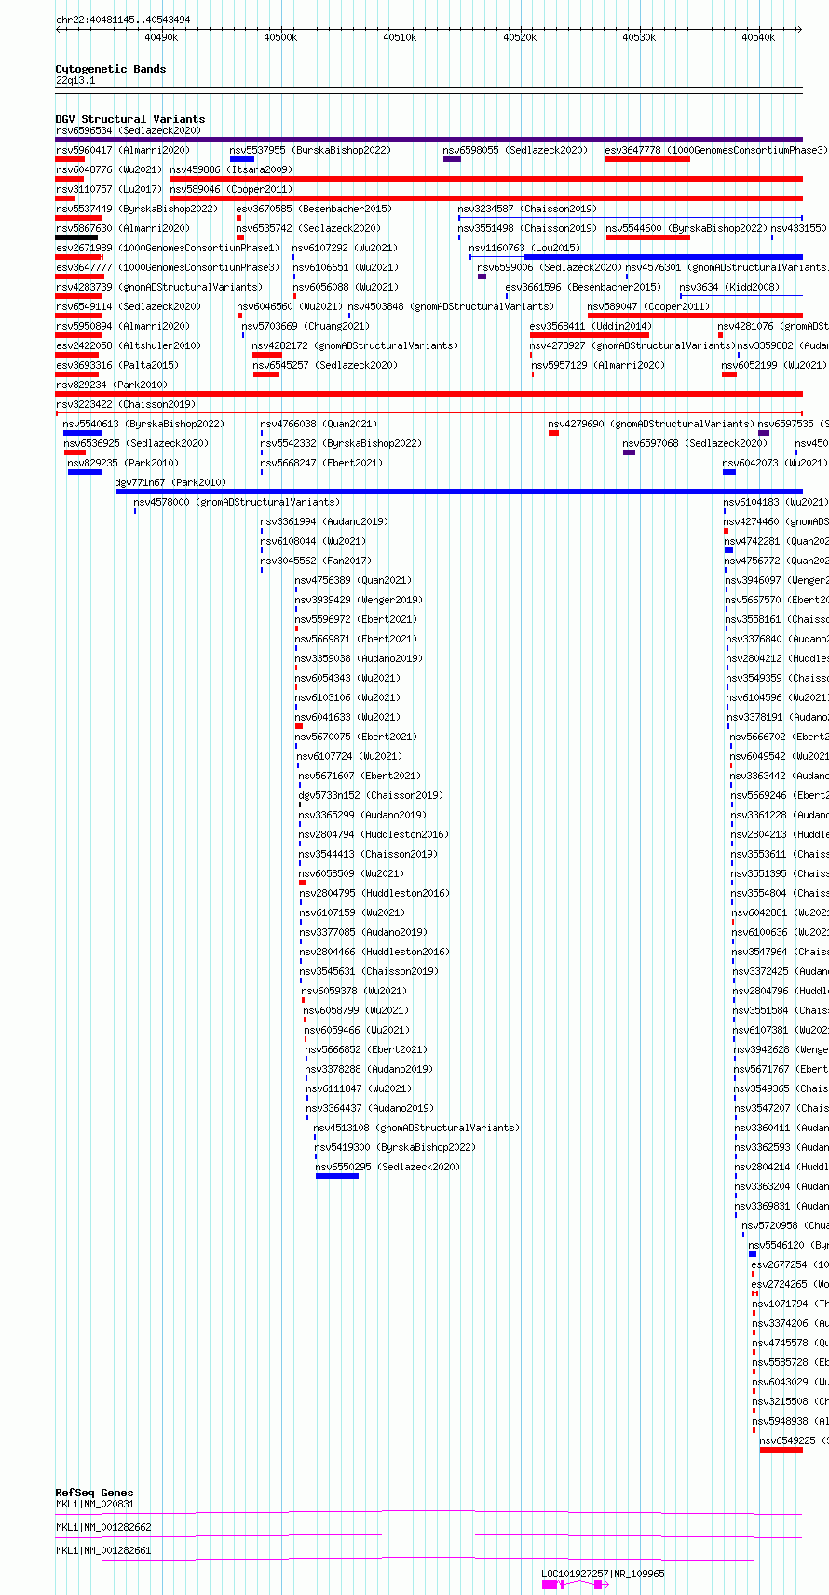Select nsv6545257 (Sedlazeck2020) label
Screen dimensions: 829x1595
click(325, 365)
